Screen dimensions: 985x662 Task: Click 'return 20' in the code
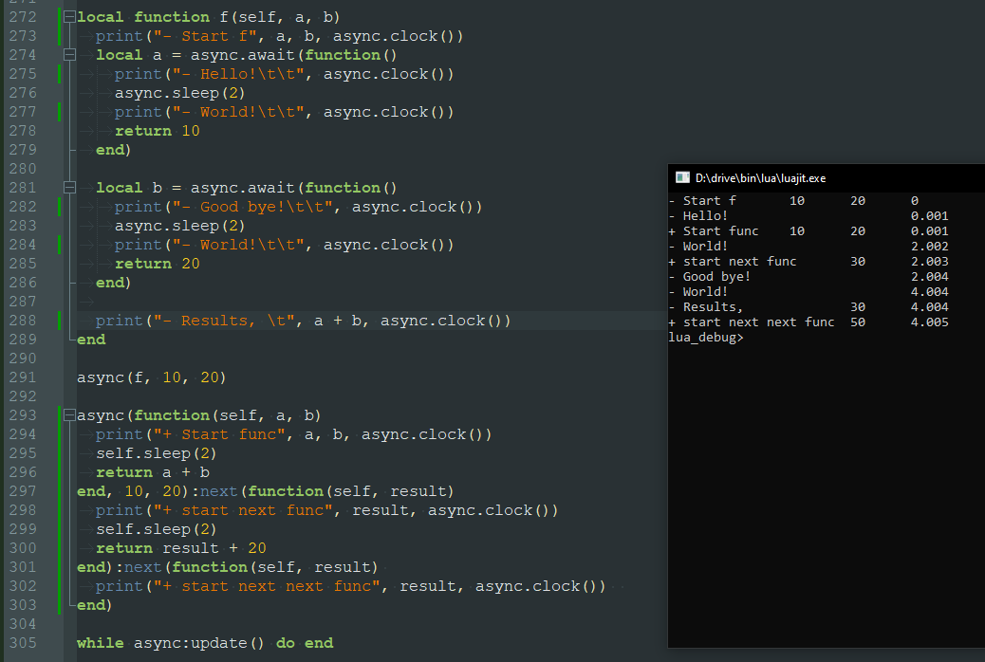coord(157,264)
